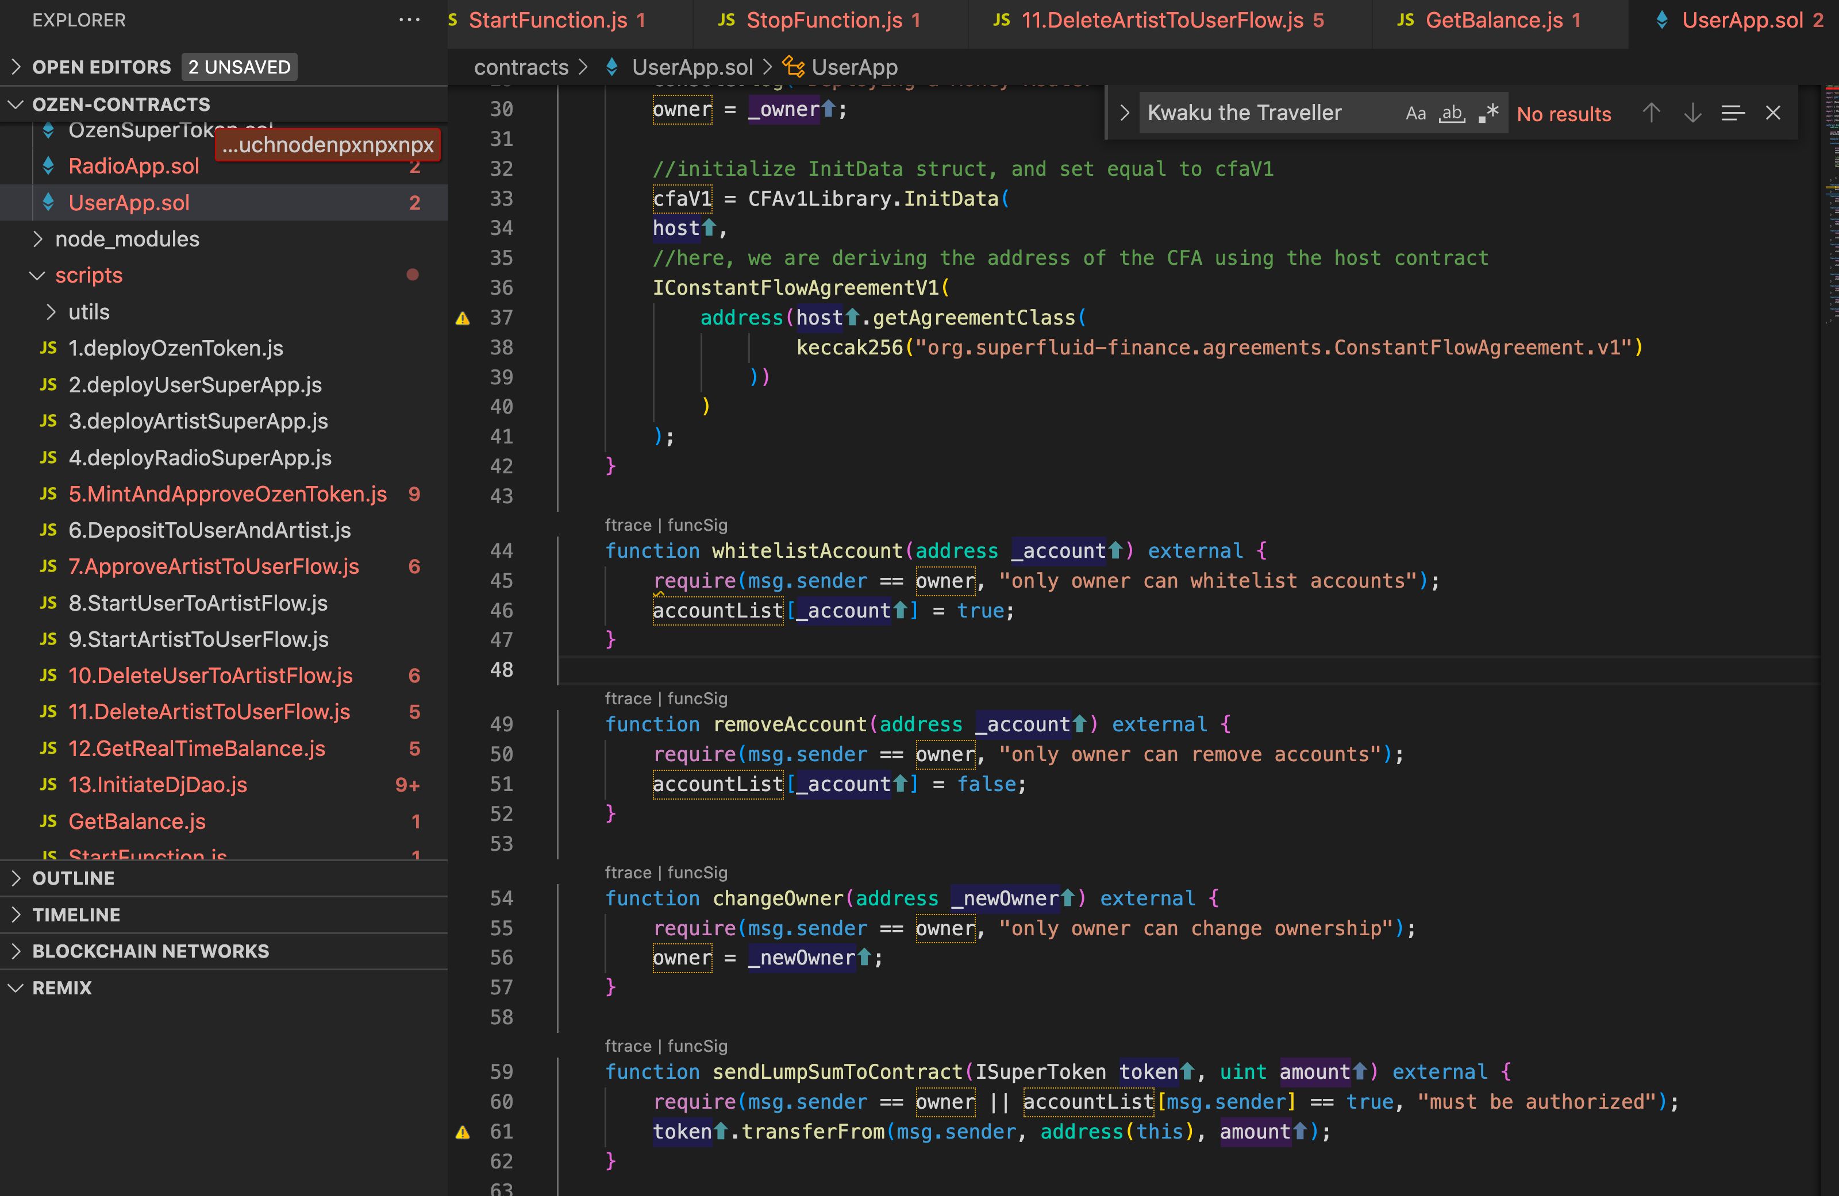This screenshot has width=1839, height=1196.
Task: Toggle Match Whole Word in find widget
Action: [x=1452, y=114]
